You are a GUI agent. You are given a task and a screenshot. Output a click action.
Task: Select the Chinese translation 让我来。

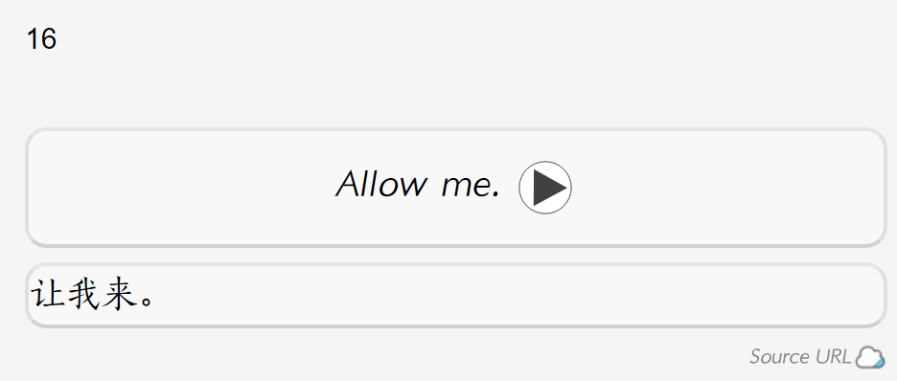(x=92, y=295)
